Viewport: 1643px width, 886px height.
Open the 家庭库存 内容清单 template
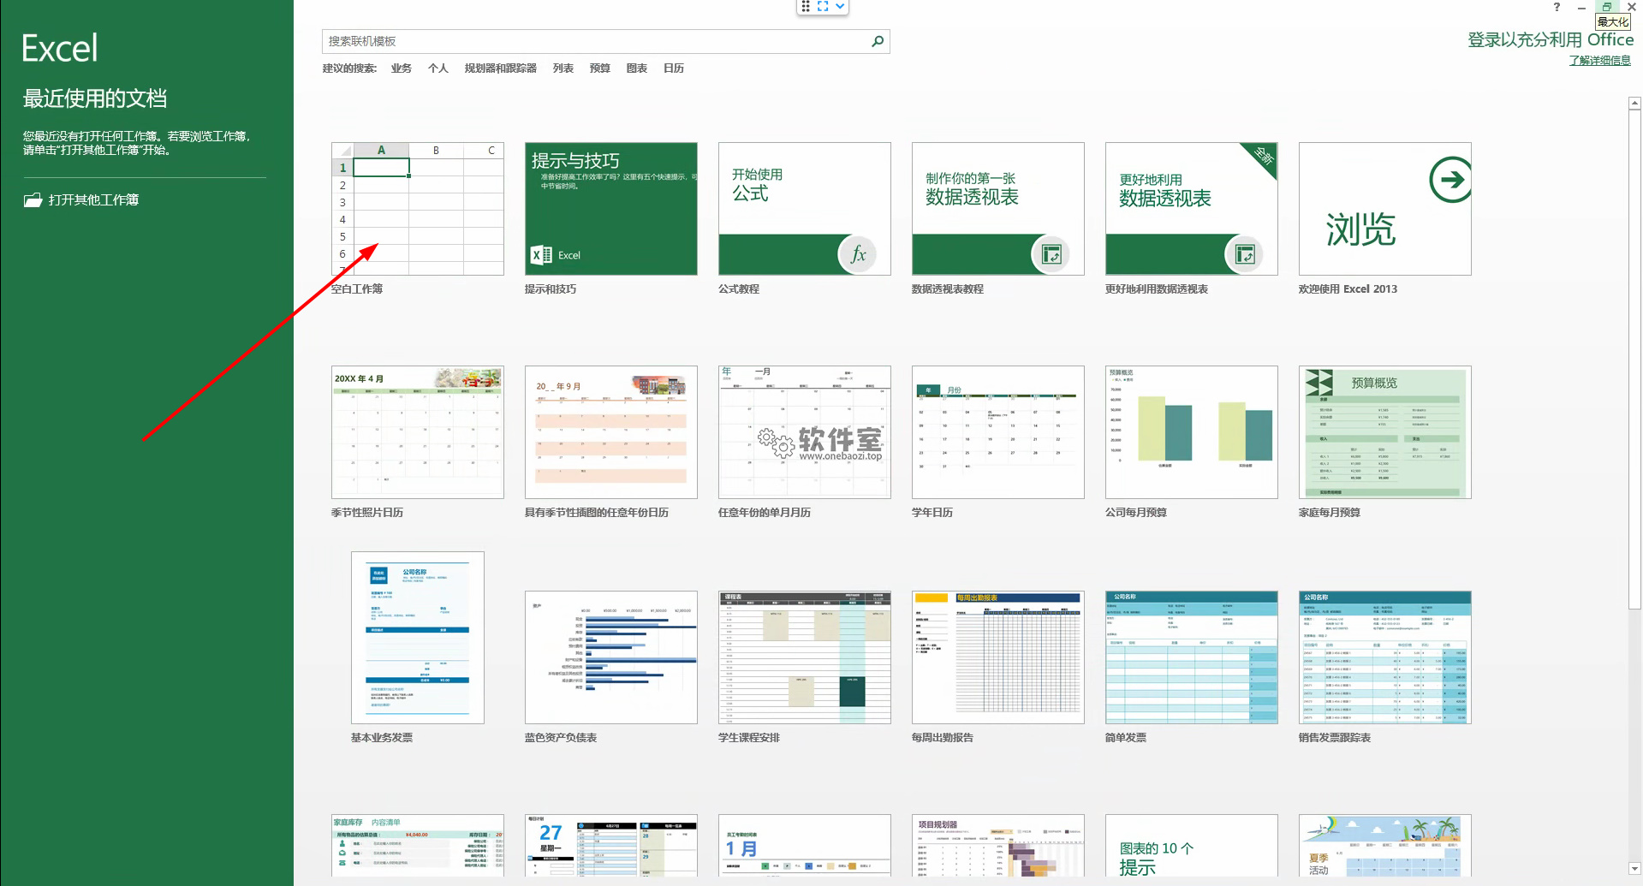click(418, 846)
